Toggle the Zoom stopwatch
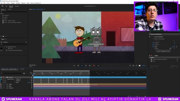The image size is (180, 101). [153, 47]
